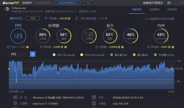Toggle the FPS 0.1% Low legend box

click(x=82, y=55)
